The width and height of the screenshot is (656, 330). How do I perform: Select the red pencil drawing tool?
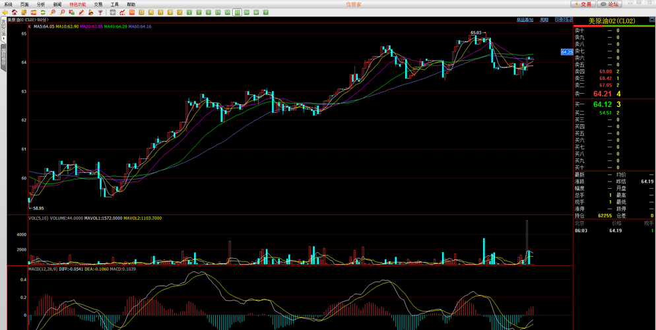pos(81,13)
